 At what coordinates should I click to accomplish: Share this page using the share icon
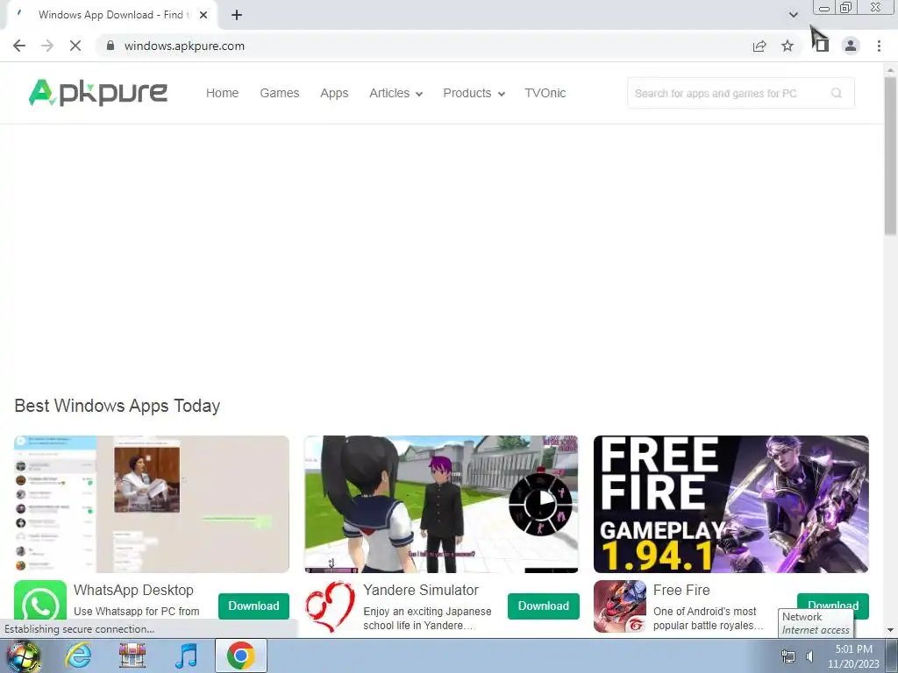pyautogui.click(x=759, y=46)
